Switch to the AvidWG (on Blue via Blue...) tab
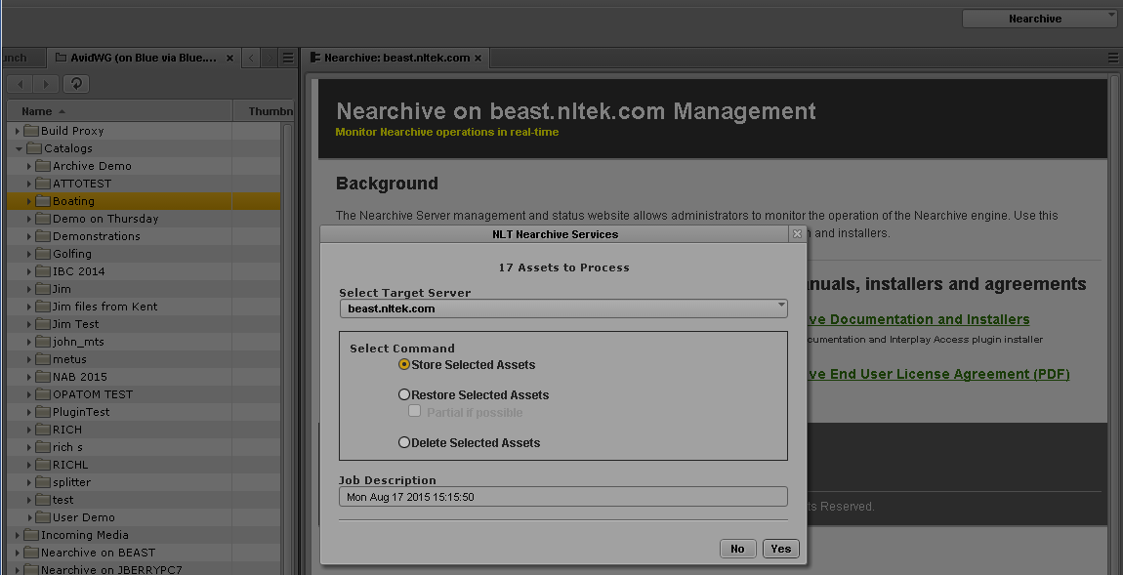 click(144, 58)
